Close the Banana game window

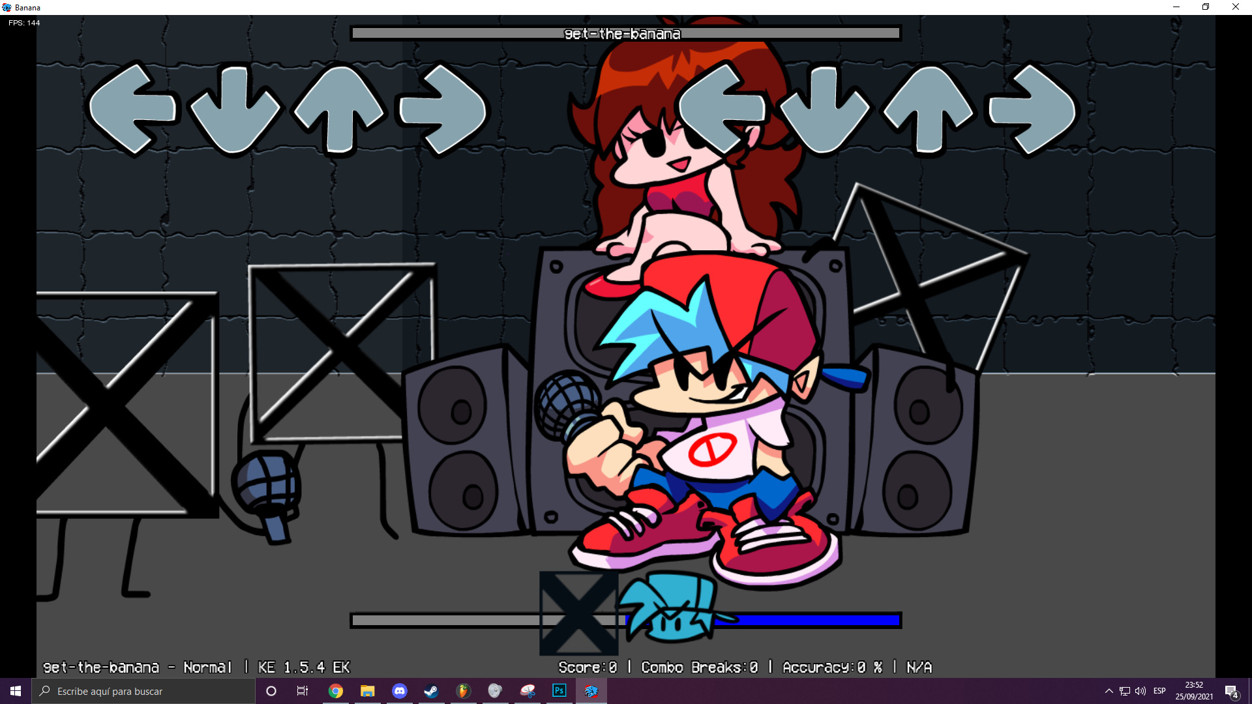pos(1236,7)
